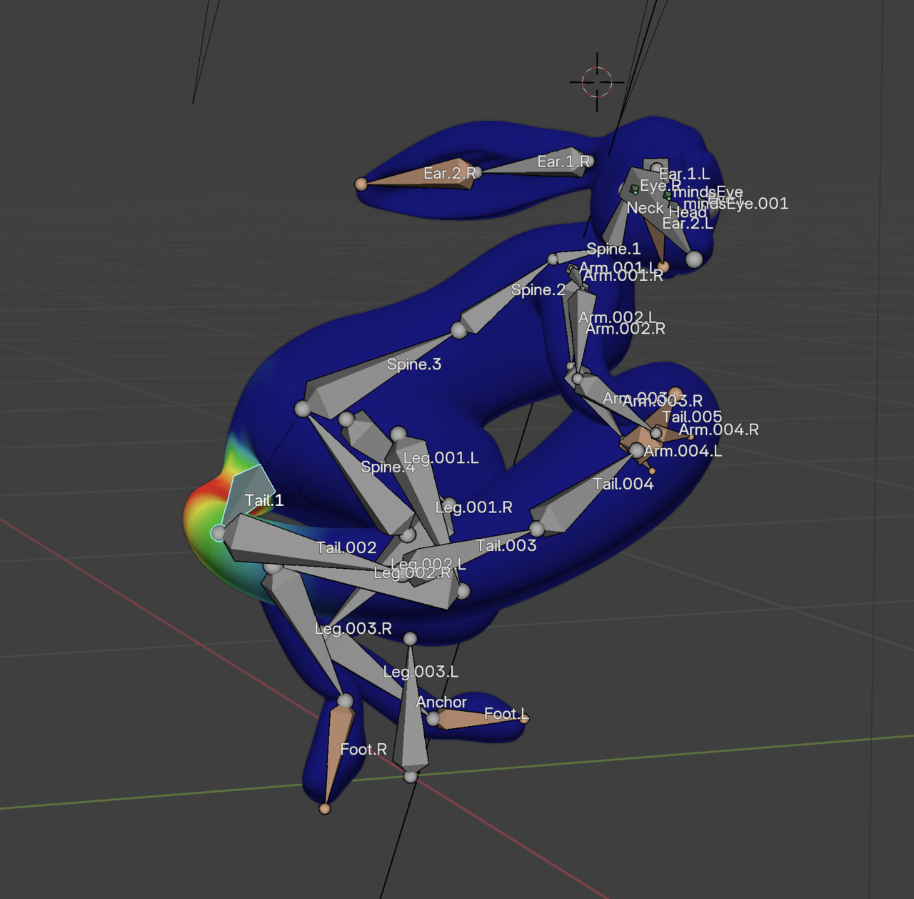Select the Anchor bone label

(441, 702)
